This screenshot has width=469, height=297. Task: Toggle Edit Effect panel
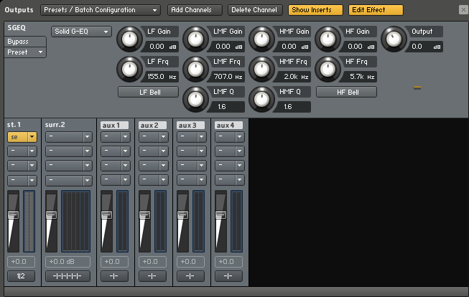point(376,10)
